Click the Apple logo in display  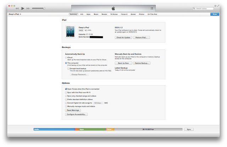pos(113,8)
